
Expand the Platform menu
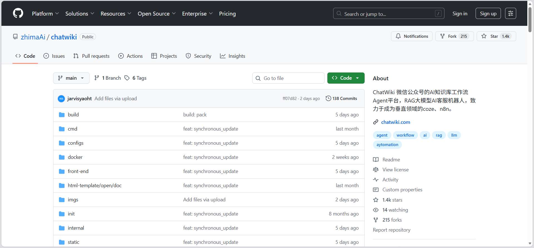(x=45, y=14)
